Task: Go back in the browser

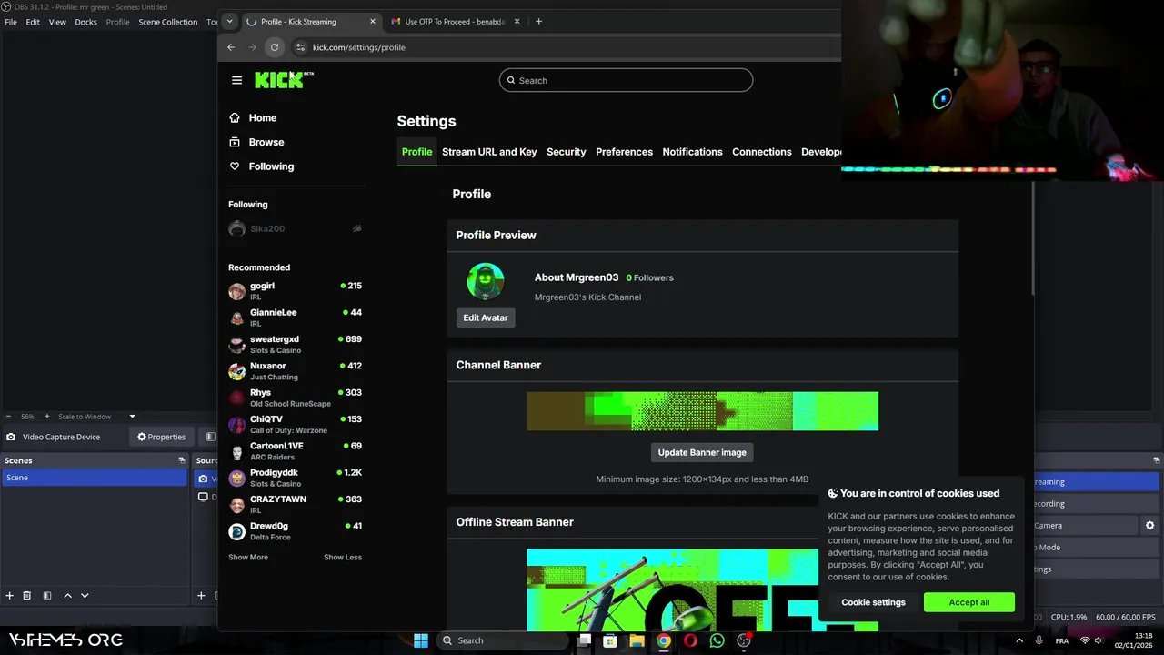Action: pyautogui.click(x=231, y=47)
